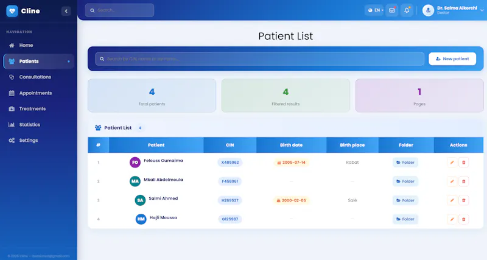
Task: Select patient name Mkali Abdelmoula
Action: [163, 180]
